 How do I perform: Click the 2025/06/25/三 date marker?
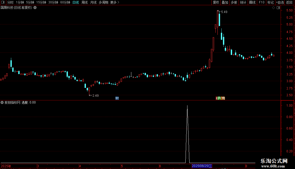pyautogui.click(x=202, y=166)
